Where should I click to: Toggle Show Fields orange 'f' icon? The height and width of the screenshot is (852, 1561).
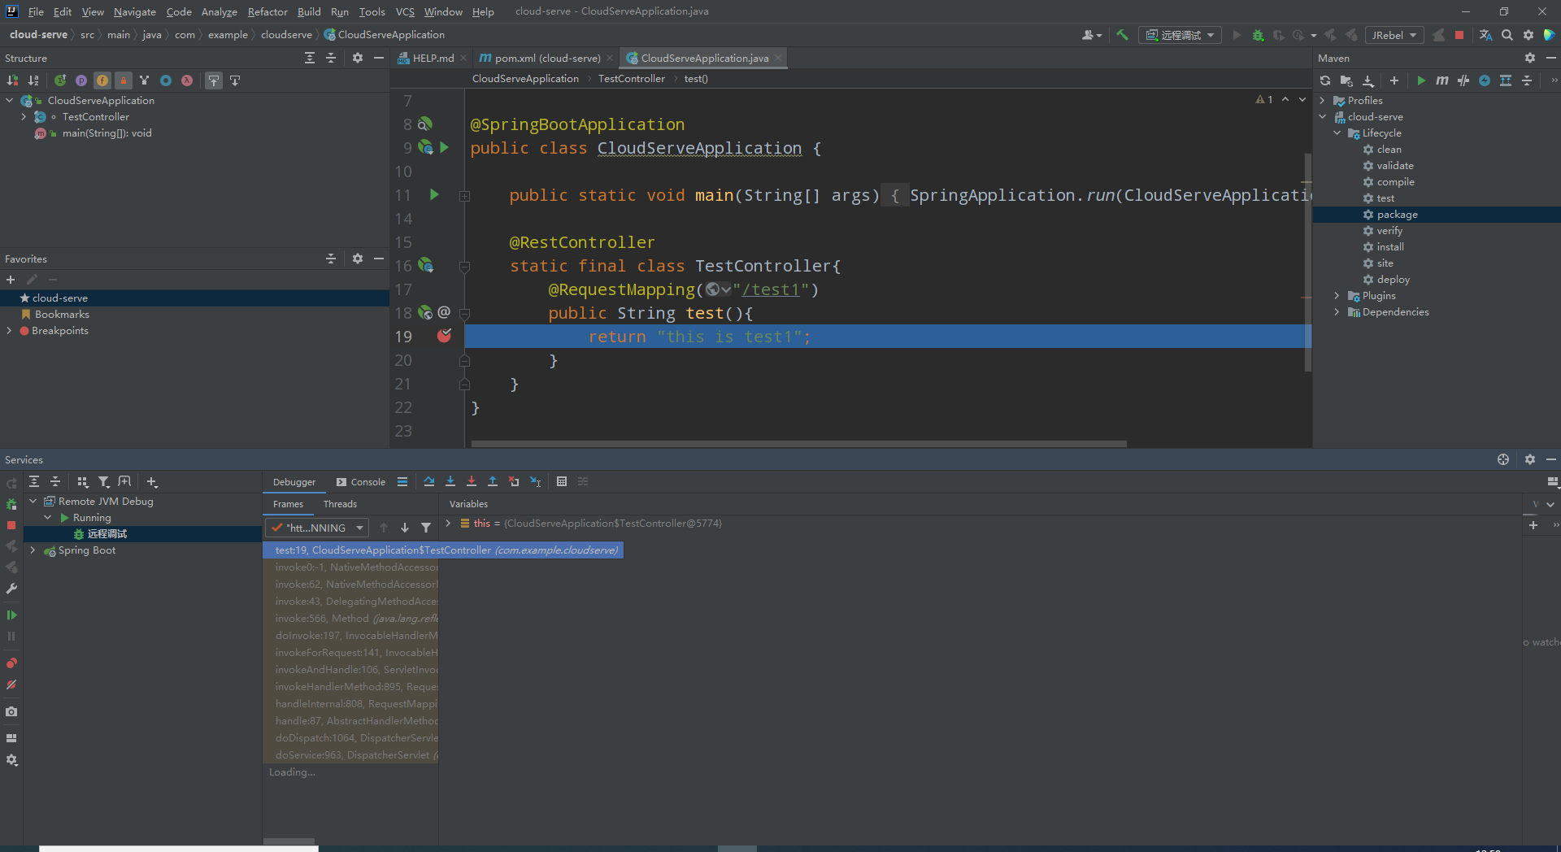[x=102, y=80]
